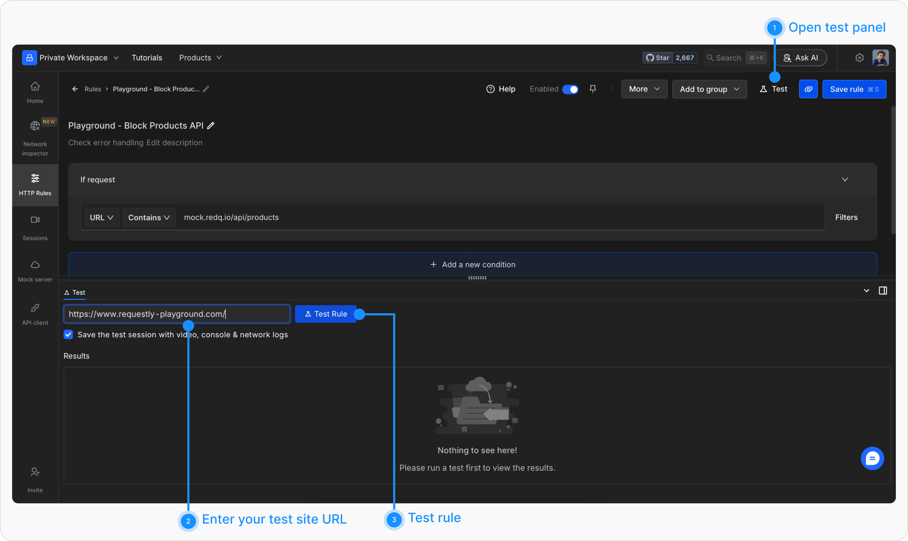This screenshot has width=908, height=541.
Task: Toggle the Enabled rule switch
Action: click(570, 89)
